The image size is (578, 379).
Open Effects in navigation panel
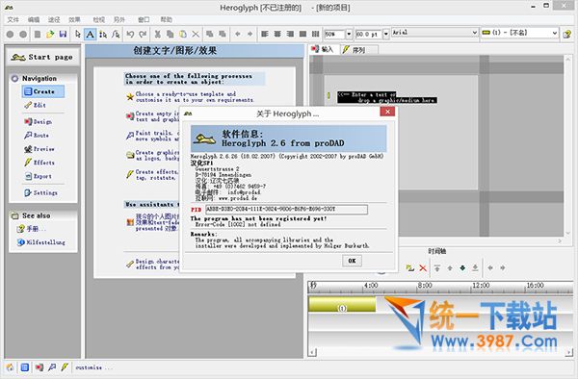(39, 163)
